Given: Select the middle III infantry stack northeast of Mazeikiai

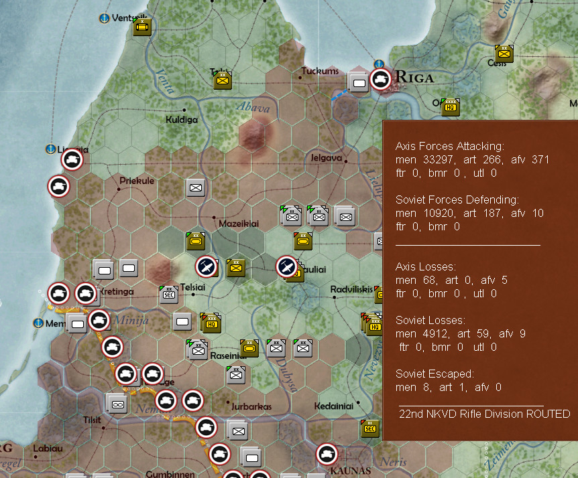Looking at the screenshot, I should tap(318, 216).
